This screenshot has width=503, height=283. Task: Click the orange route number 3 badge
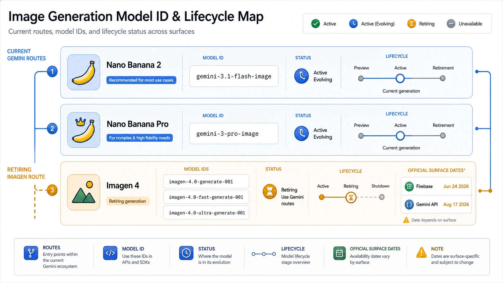coord(52,190)
